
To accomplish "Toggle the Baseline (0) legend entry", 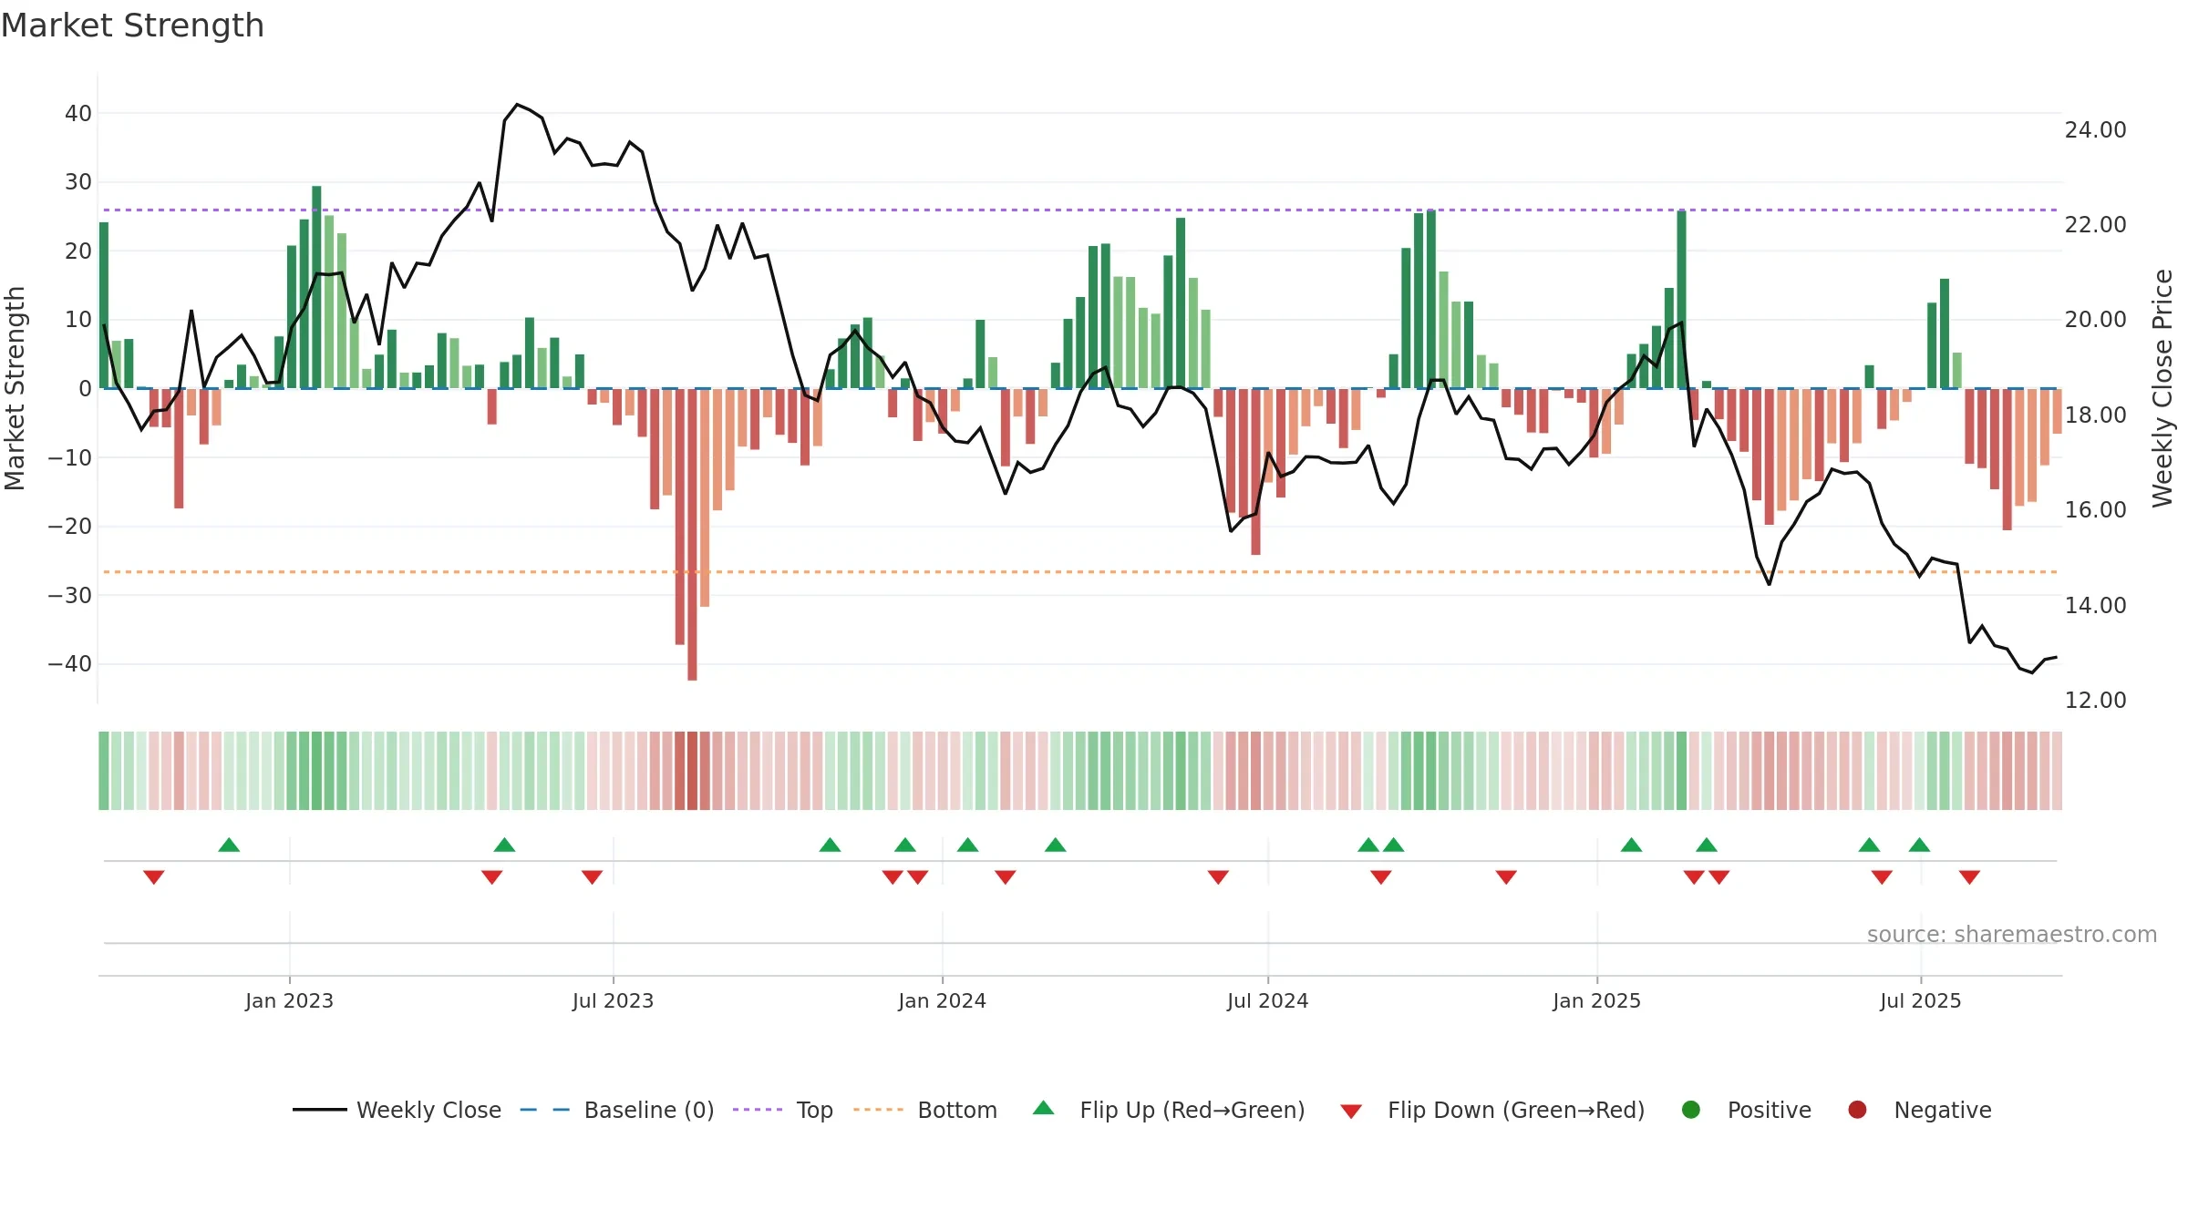I will pos(617,1110).
